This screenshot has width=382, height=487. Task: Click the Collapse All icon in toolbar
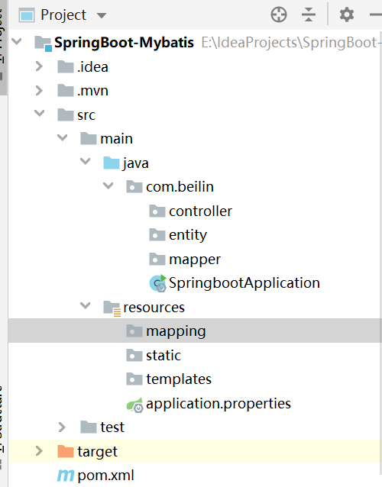point(309,15)
